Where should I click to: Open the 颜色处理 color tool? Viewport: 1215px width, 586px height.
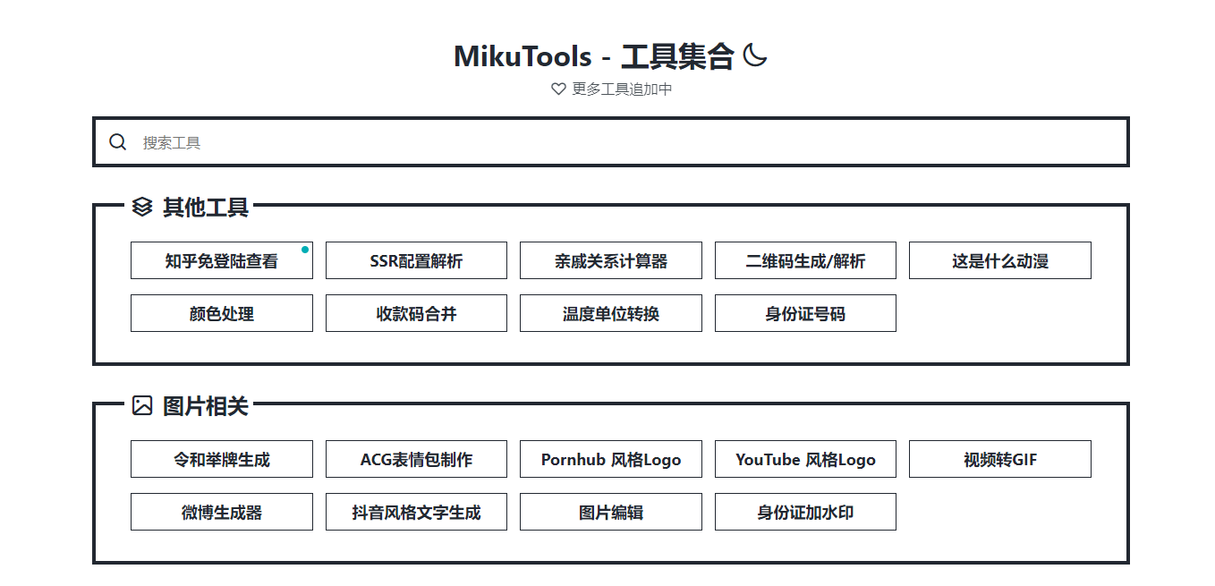coord(222,314)
